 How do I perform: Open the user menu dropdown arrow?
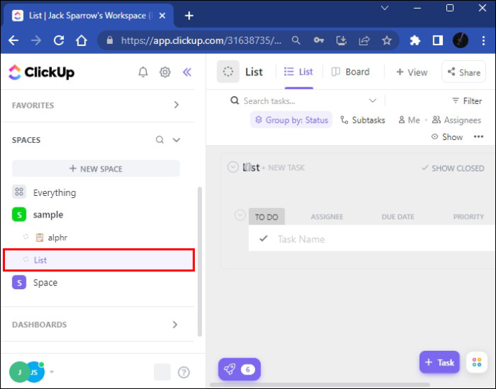tap(52, 372)
